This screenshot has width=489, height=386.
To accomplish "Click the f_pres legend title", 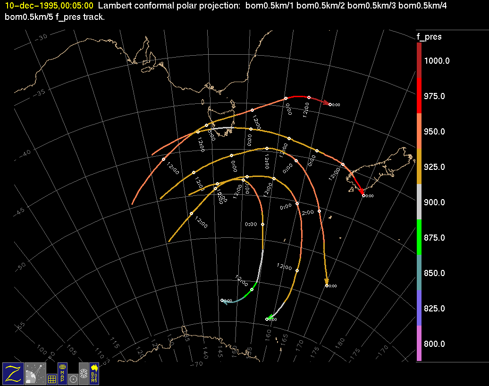I will pos(429,37).
